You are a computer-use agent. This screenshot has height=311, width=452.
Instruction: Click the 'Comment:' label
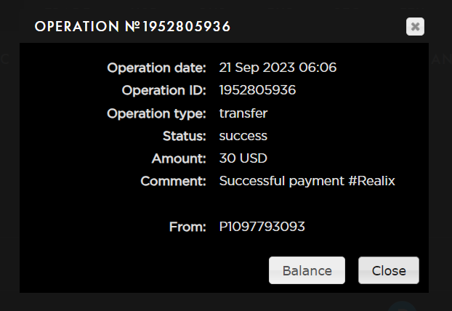(x=174, y=181)
